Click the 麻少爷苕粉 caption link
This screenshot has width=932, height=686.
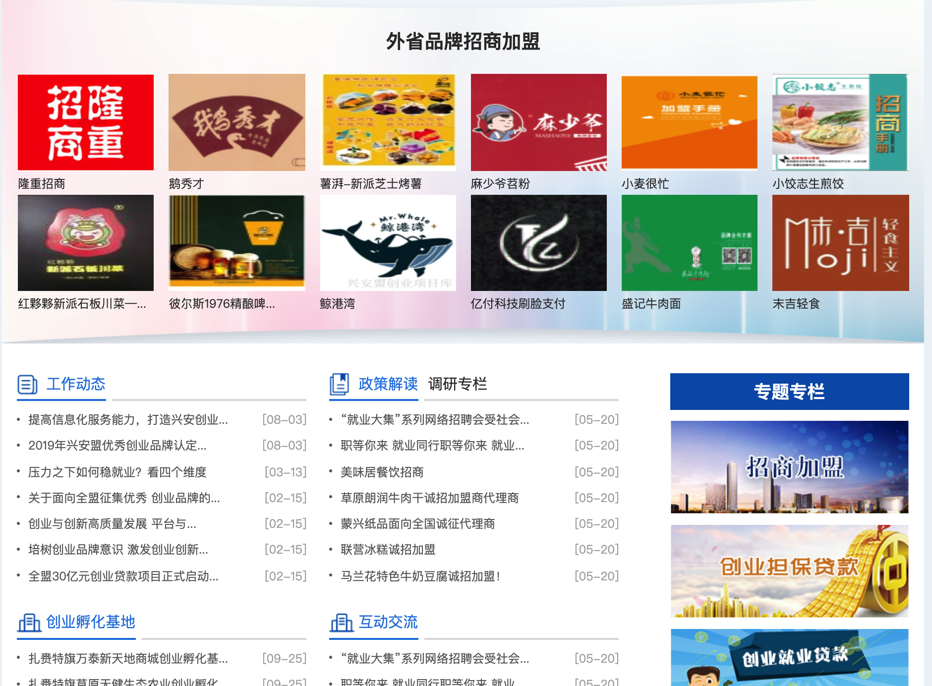coord(501,184)
